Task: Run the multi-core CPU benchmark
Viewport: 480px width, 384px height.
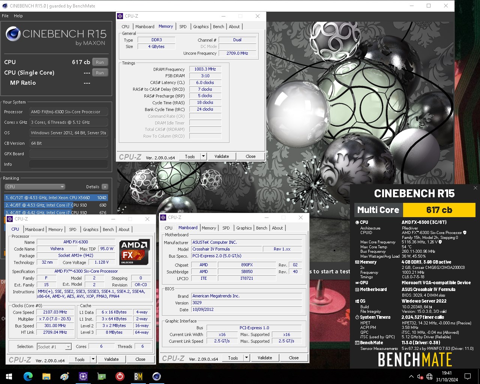Action: (x=100, y=62)
